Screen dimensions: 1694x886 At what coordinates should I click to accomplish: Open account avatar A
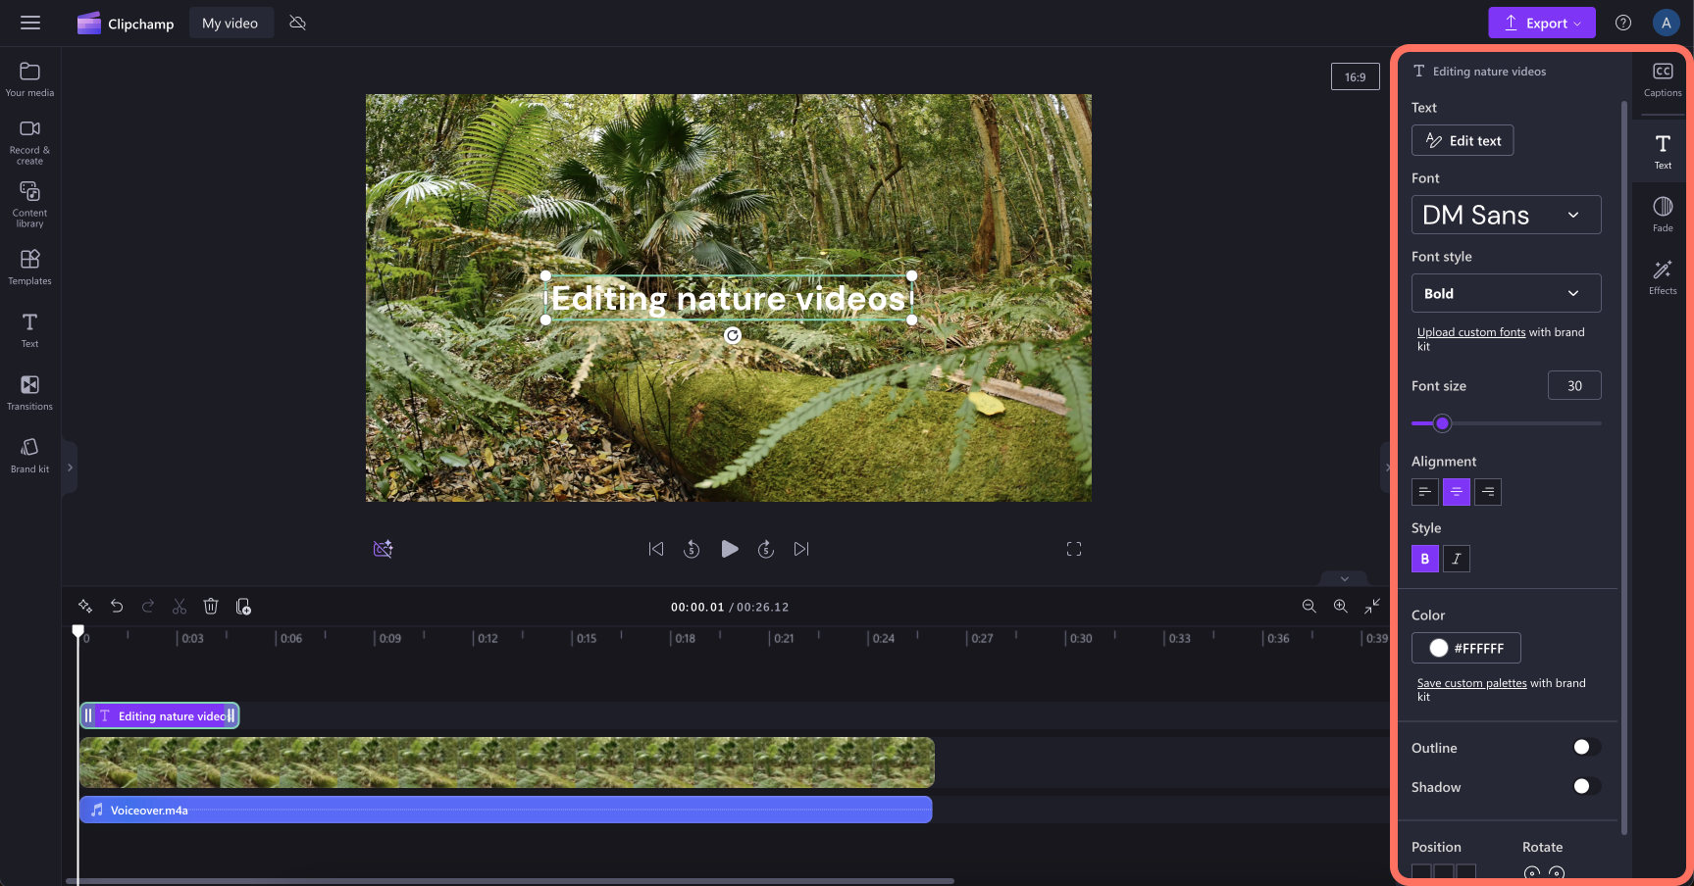click(x=1666, y=23)
